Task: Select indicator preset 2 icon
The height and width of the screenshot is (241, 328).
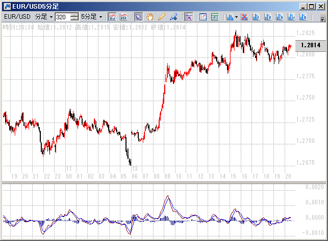Action: tap(268, 17)
